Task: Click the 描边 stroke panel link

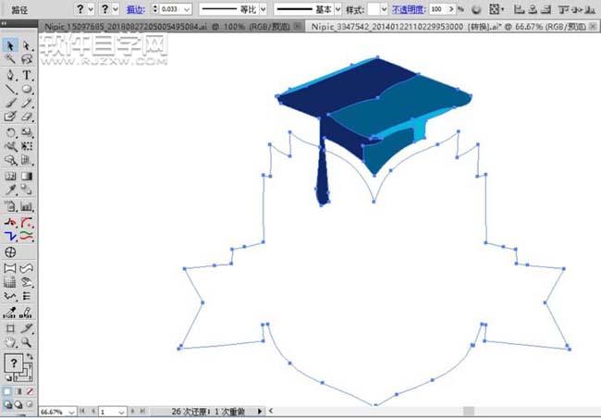Action: [x=136, y=9]
